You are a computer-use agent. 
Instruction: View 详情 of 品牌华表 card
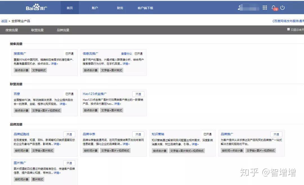[x=126, y=144]
